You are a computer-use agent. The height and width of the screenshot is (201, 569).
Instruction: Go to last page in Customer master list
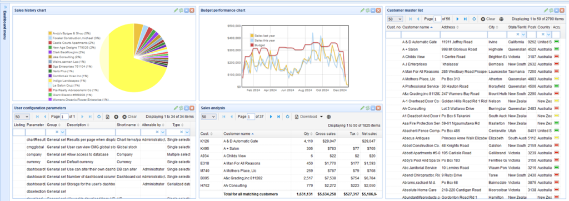pos(465,19)
